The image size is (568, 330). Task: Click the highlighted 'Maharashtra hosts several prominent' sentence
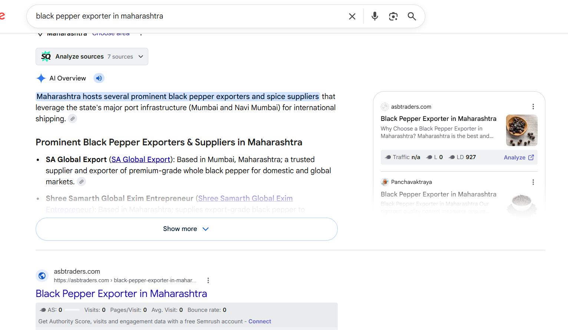178,96
